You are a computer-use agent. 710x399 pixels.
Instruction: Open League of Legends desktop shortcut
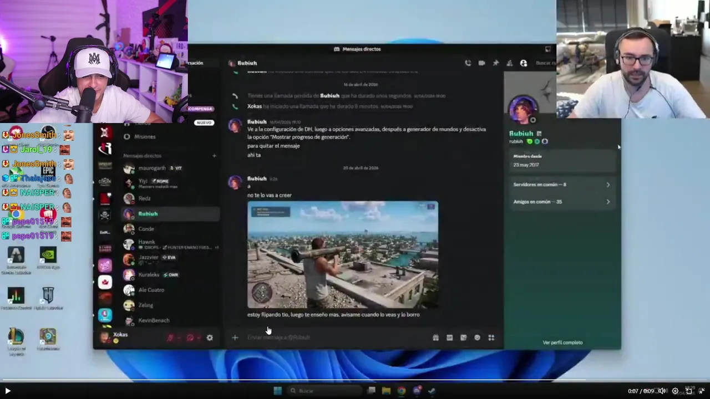pos(16,341)
